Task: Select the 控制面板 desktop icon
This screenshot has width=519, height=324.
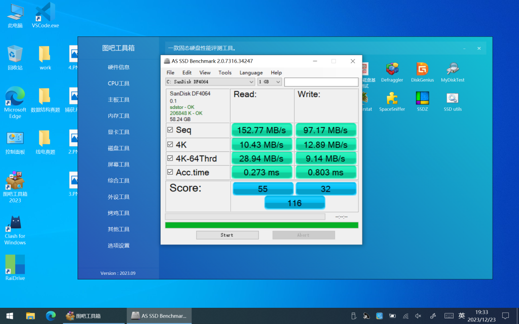Action: [15, 142]
